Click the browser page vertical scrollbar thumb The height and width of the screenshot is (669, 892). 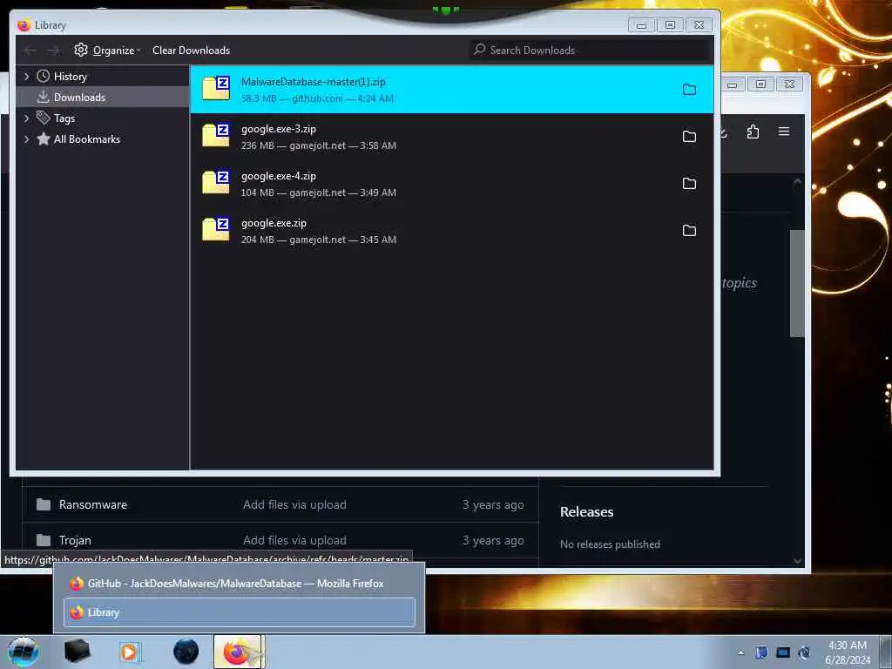pyautogui.click(x=797, y=283)
